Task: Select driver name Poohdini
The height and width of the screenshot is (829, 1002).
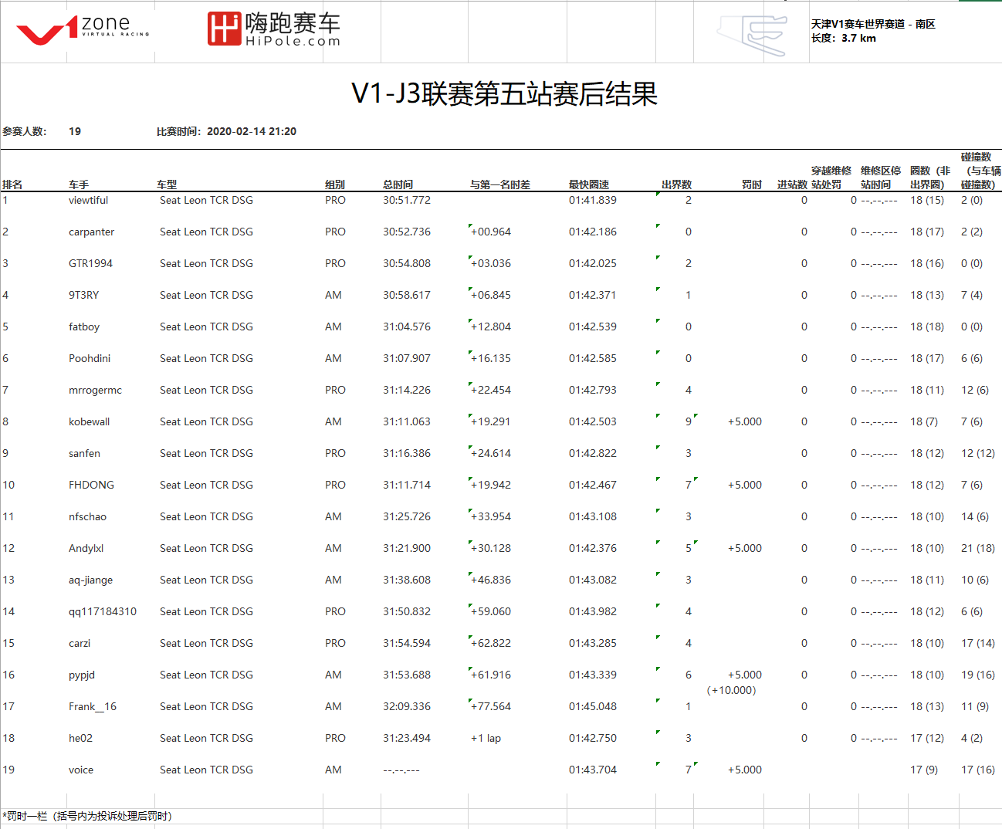Action: (90, 358)
